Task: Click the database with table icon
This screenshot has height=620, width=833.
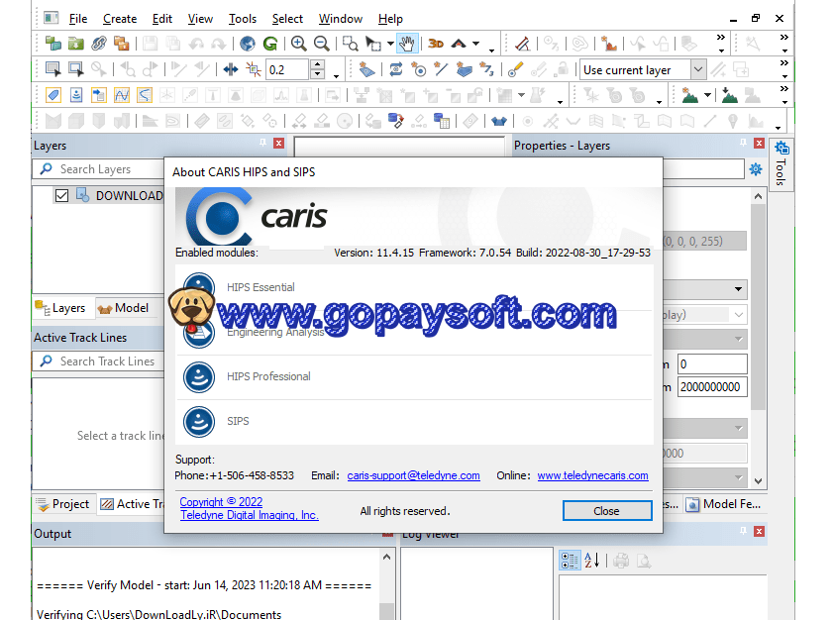Action: pos(442,121)
